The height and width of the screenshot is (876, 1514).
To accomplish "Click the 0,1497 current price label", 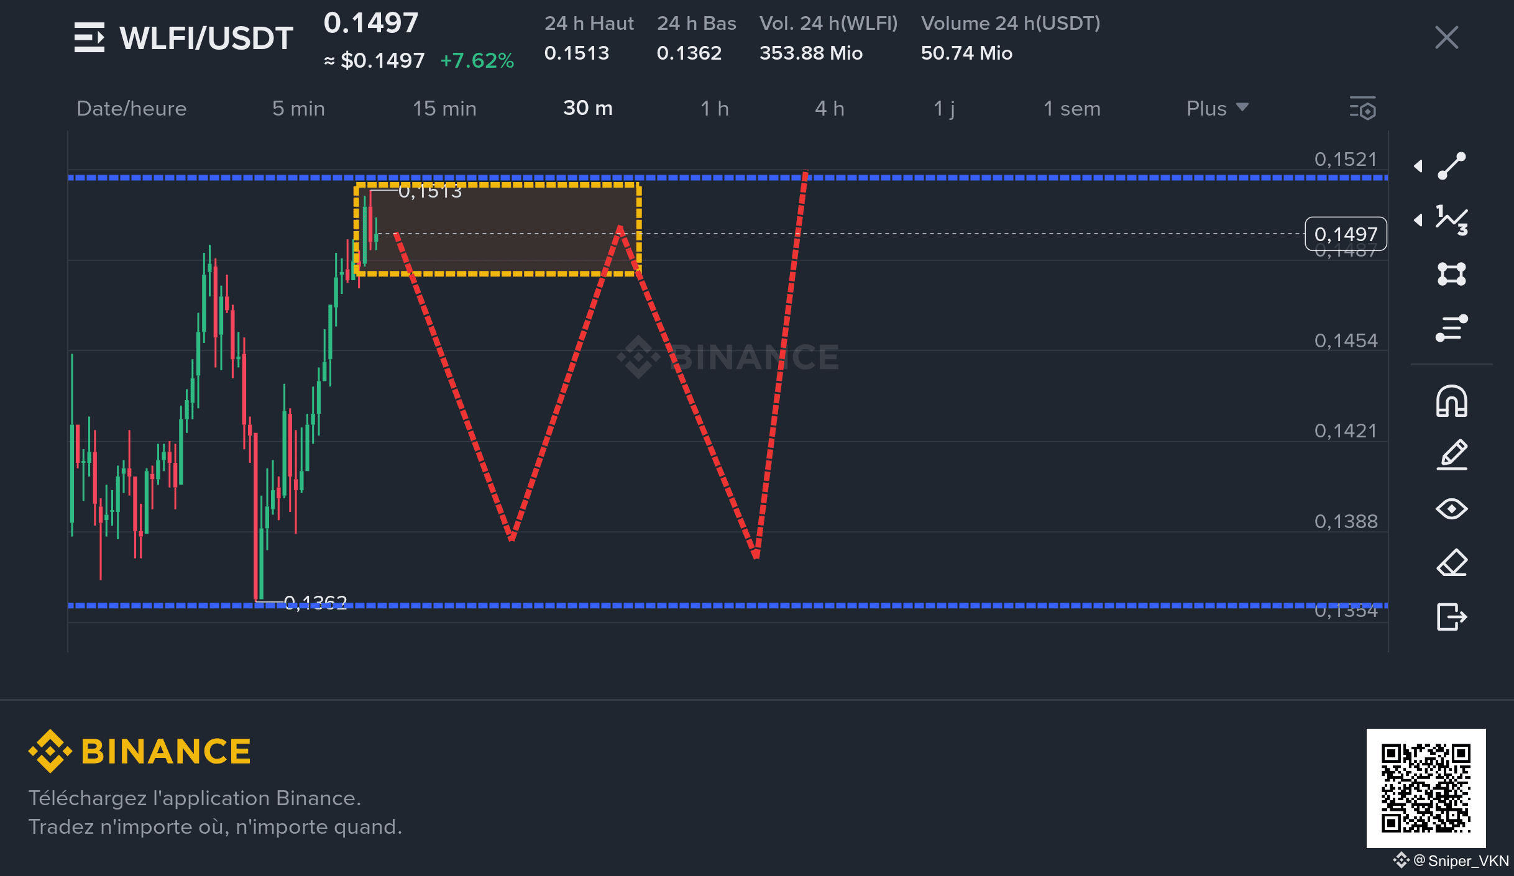I will [1346, 234].
